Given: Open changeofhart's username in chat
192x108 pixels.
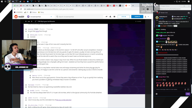Looking at the screenshot, I should (162, 77).
